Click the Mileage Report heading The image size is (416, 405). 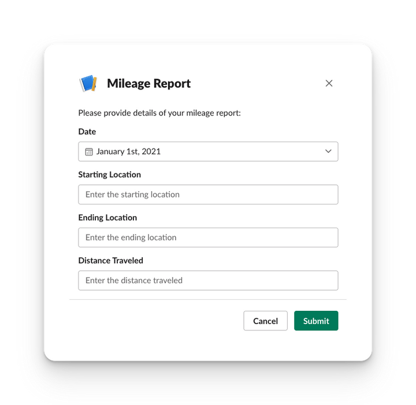tap(148, 84)
